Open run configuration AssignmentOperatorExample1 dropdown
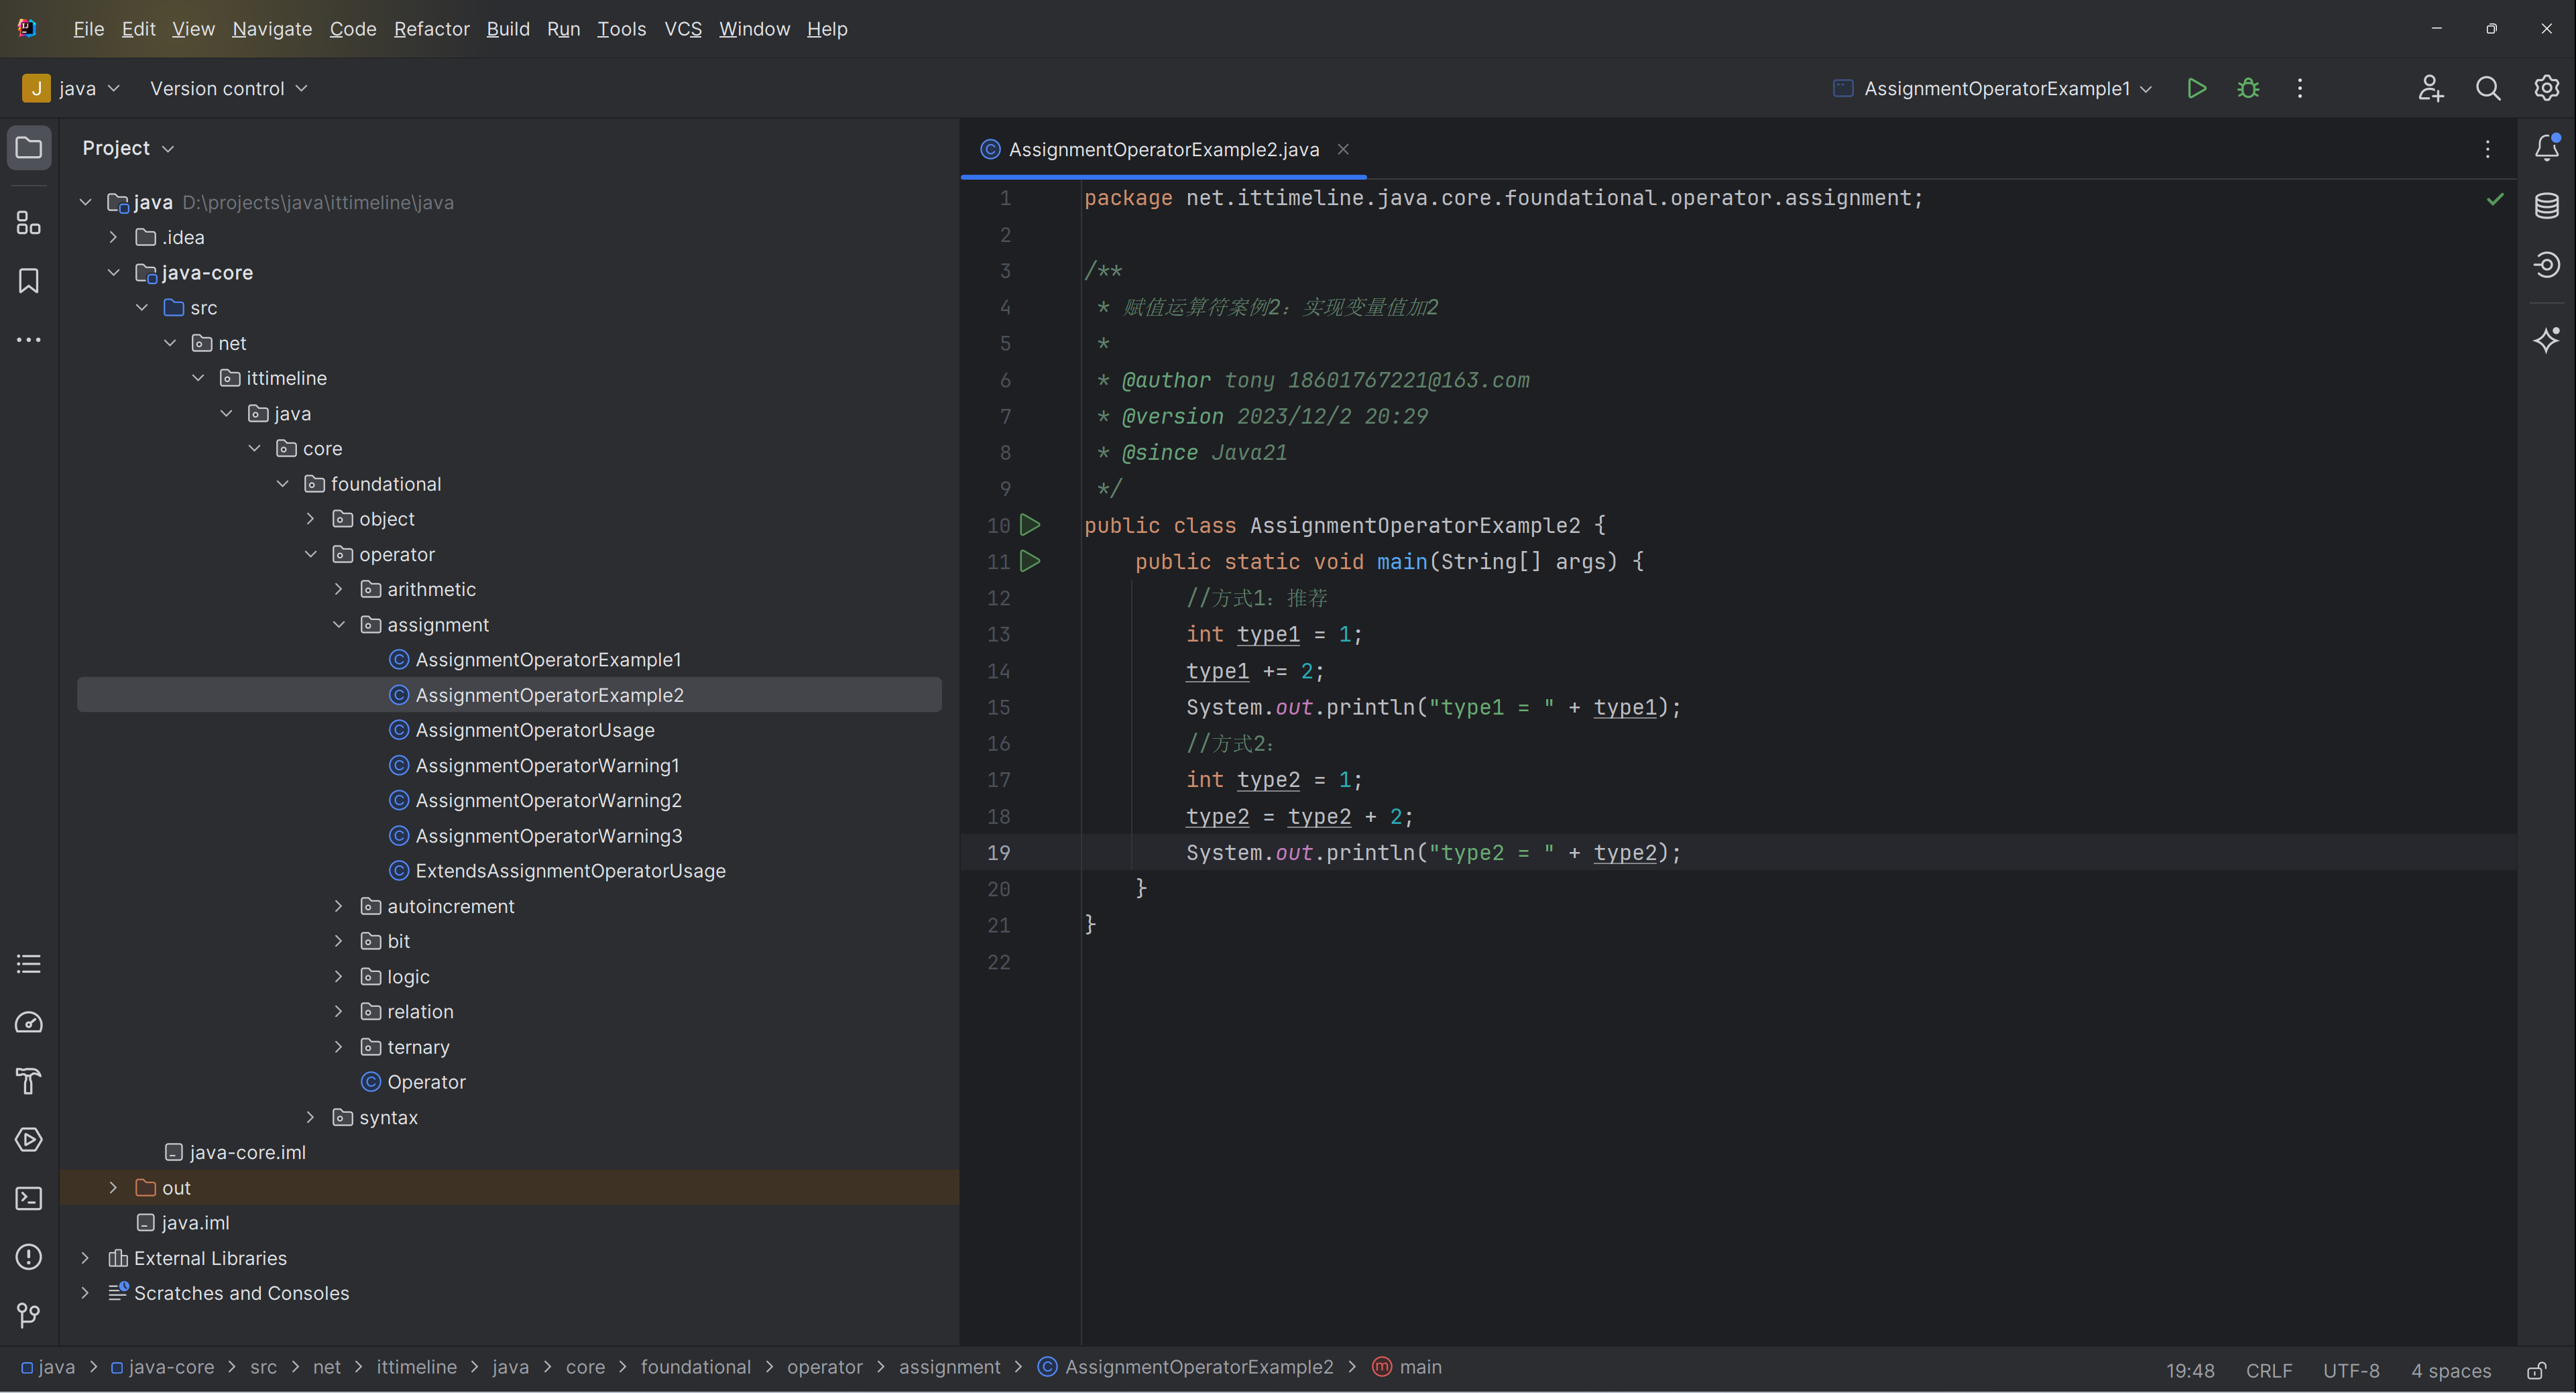 (1992, 88)
